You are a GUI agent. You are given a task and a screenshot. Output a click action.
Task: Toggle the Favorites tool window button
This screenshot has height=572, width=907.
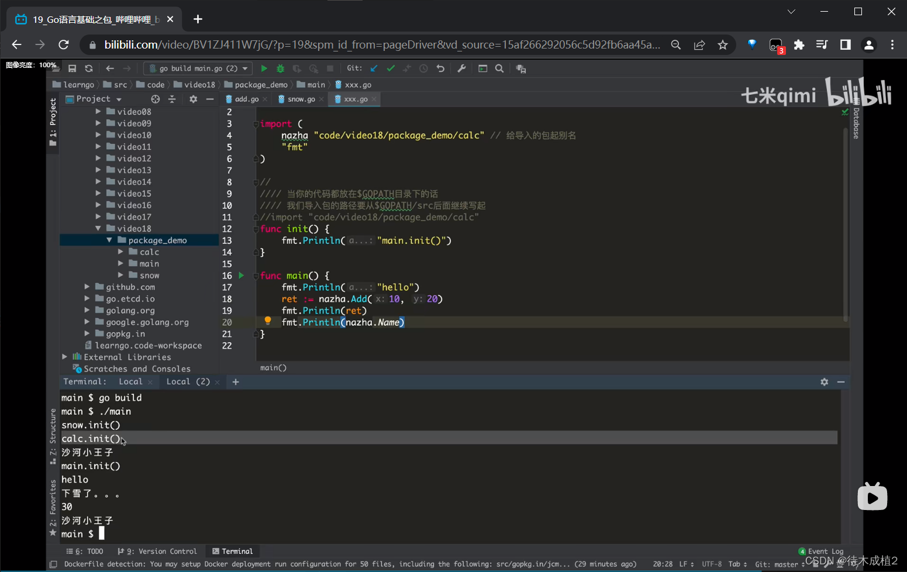point(53,507)
